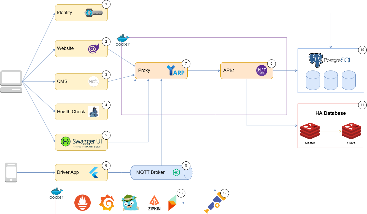Click the OpenTelemetry telescope icon
This screenshot has height=214, width=367.
215,202
